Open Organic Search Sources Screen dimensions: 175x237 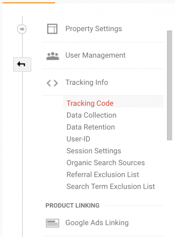point(106,163)
